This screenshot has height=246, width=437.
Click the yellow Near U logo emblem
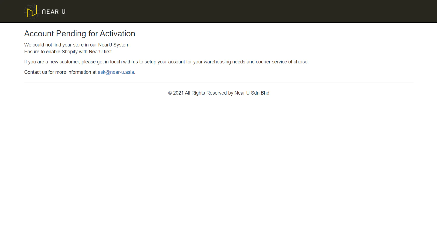coord(32,11)
